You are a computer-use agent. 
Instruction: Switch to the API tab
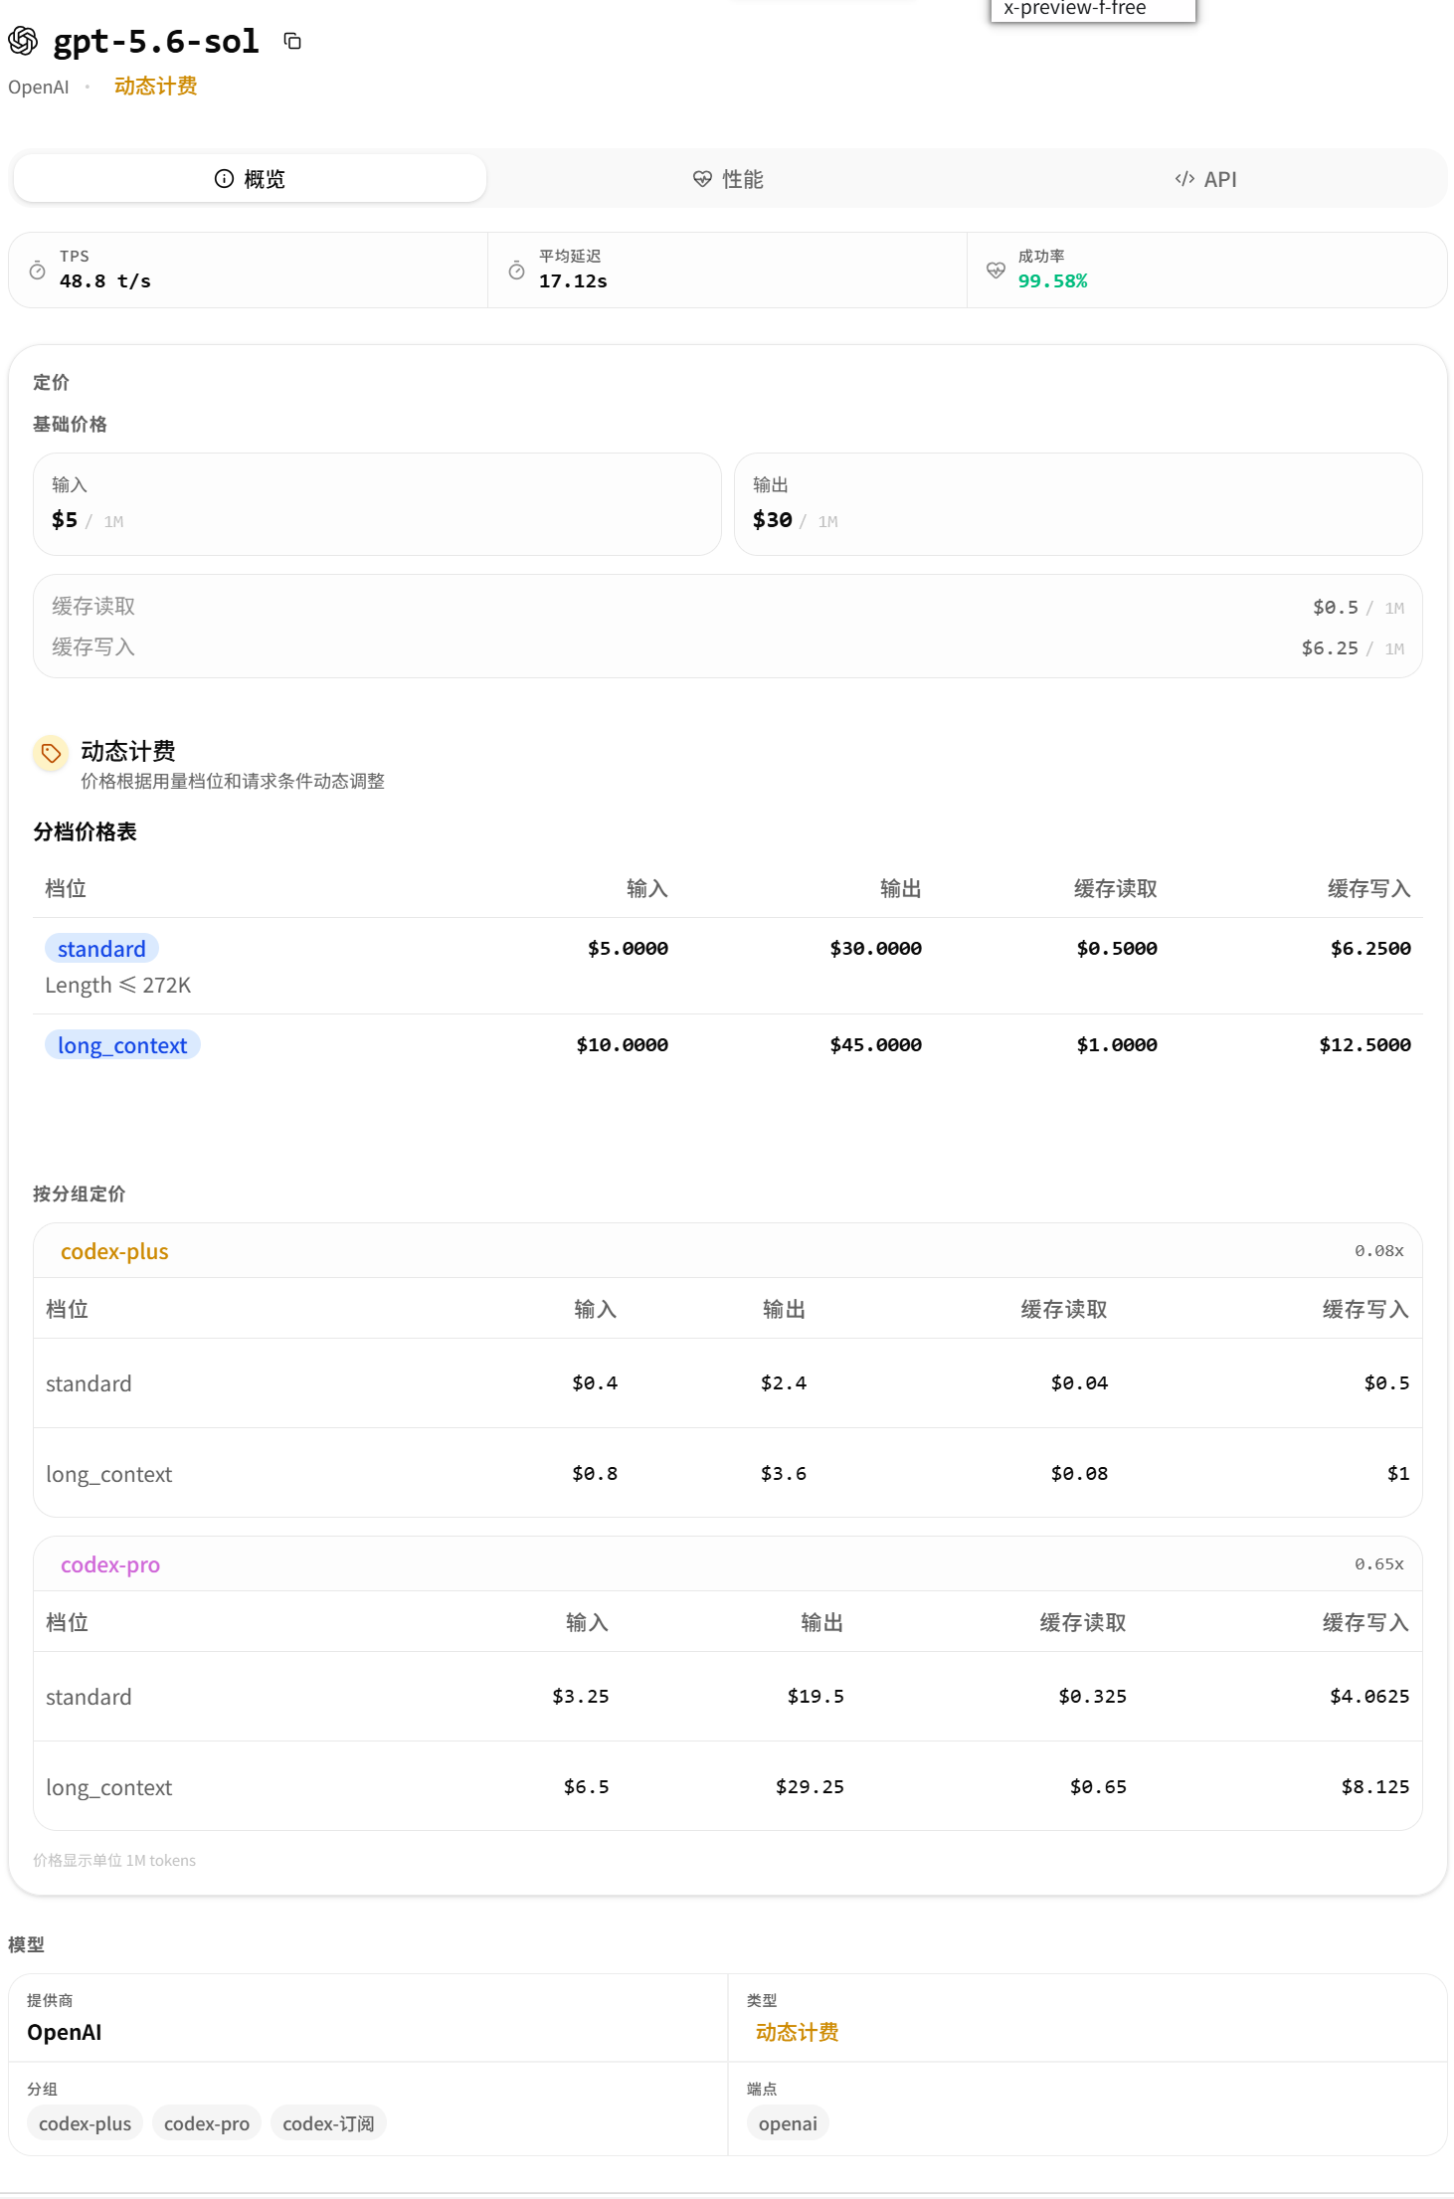pyautogui.click(x=1205, y=179)
